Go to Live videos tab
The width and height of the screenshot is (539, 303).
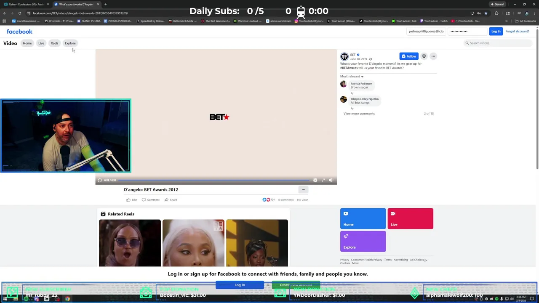tap(41, 43)
